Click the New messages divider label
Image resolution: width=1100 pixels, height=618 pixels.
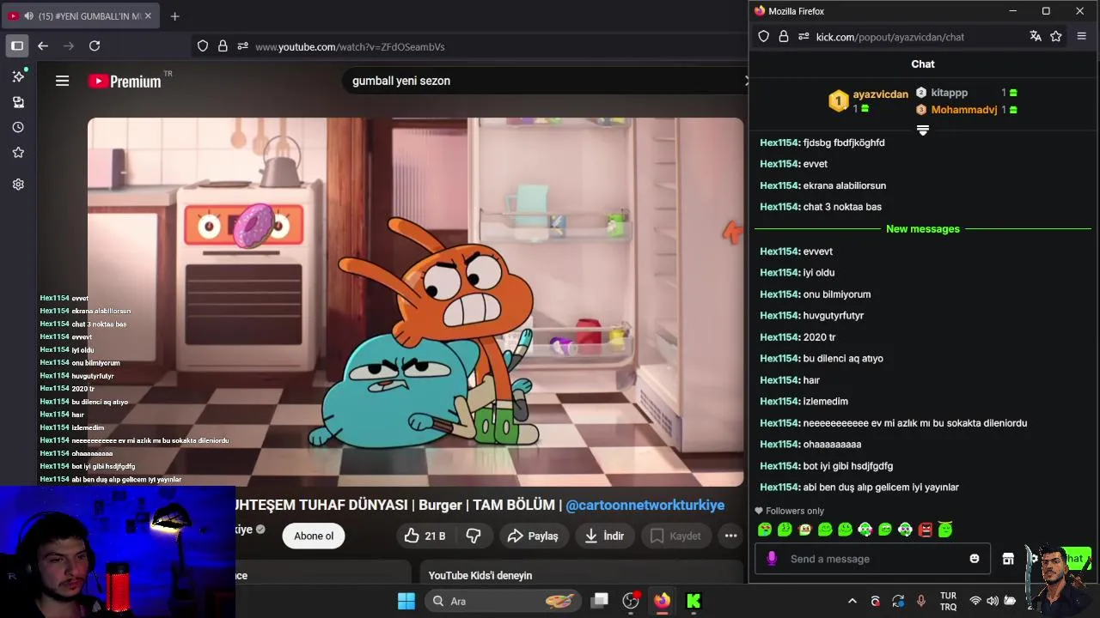coord(923,229)
